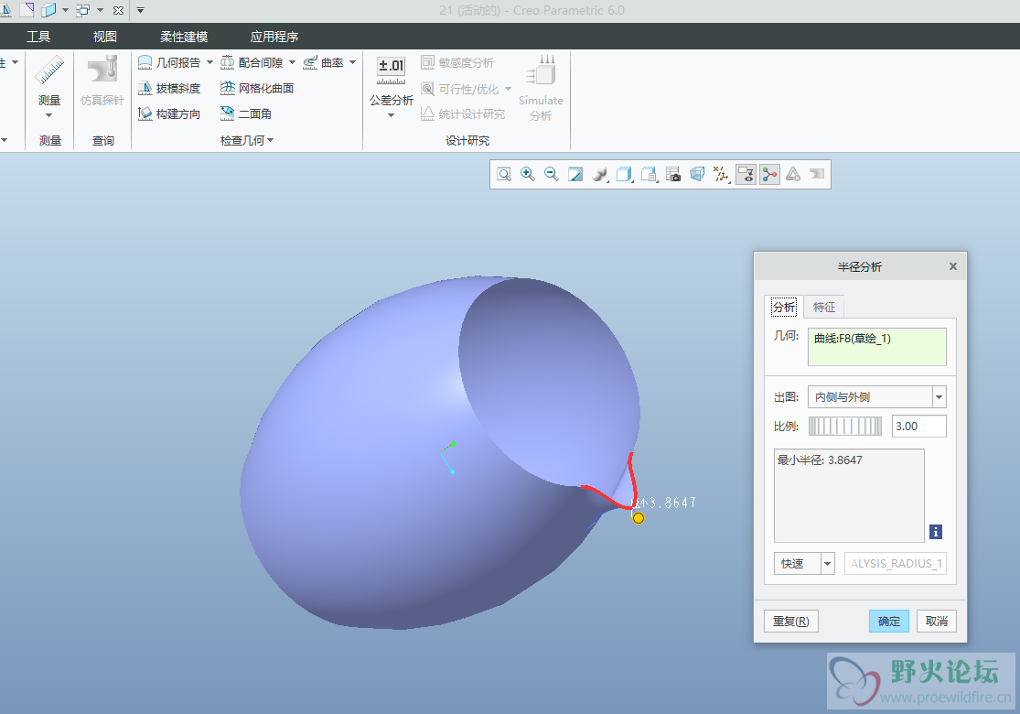
Task: Open the 柔性建模 ribbon tab
Action: click(184, 37)
